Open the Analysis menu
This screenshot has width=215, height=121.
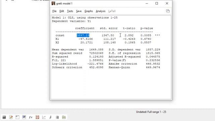(100, 11)
